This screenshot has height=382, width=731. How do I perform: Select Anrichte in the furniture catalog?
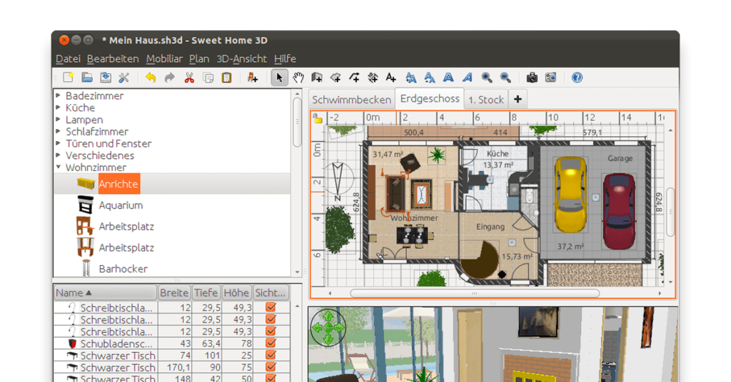pyautogui.click(x=119, y=184)
